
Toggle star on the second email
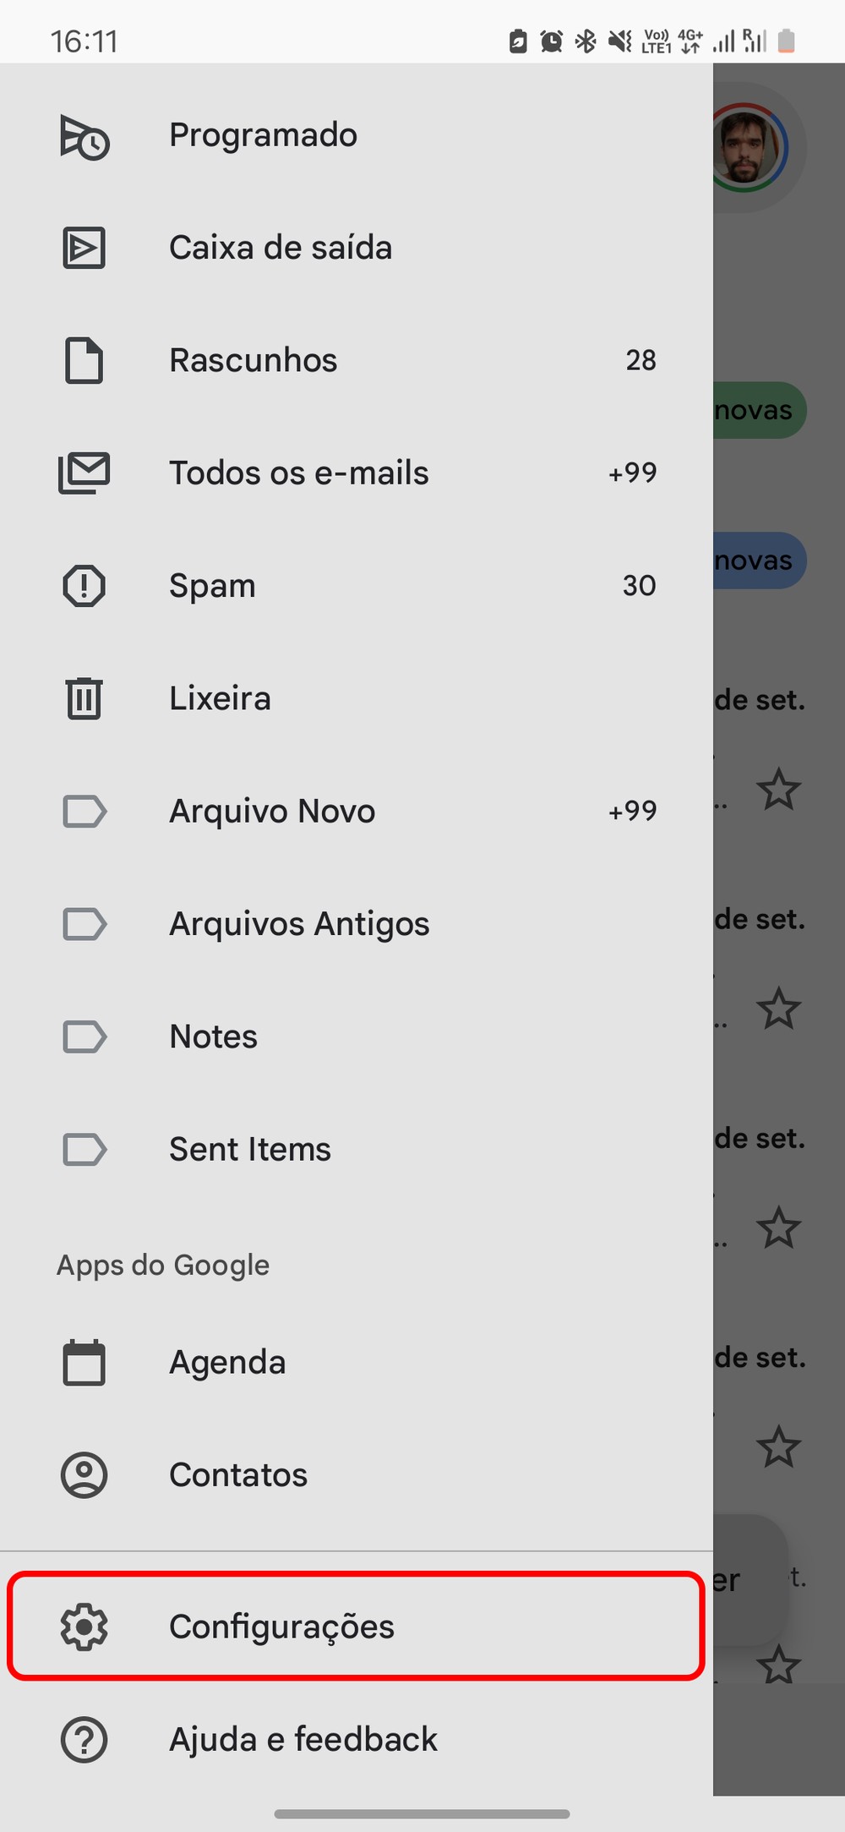coord(778,1009)
